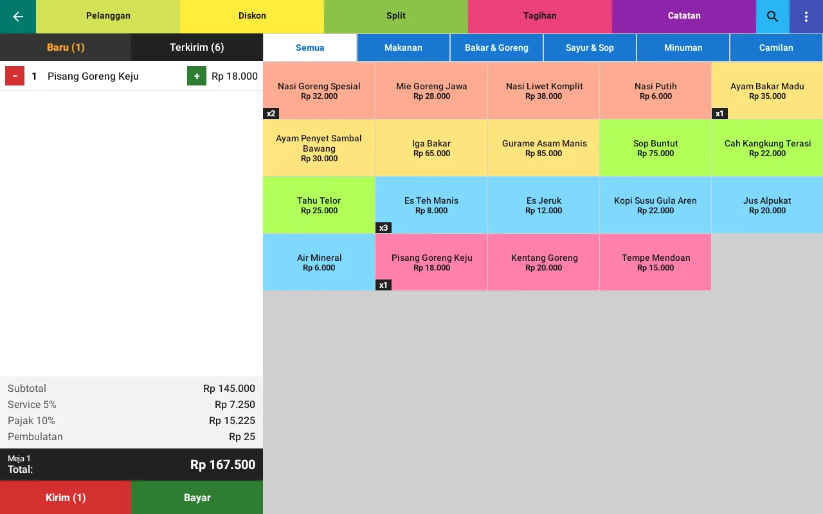Screen dimensions: 823x514
Task: Add Nasi Goreng Spesial to the order
Action: point(319,91)
